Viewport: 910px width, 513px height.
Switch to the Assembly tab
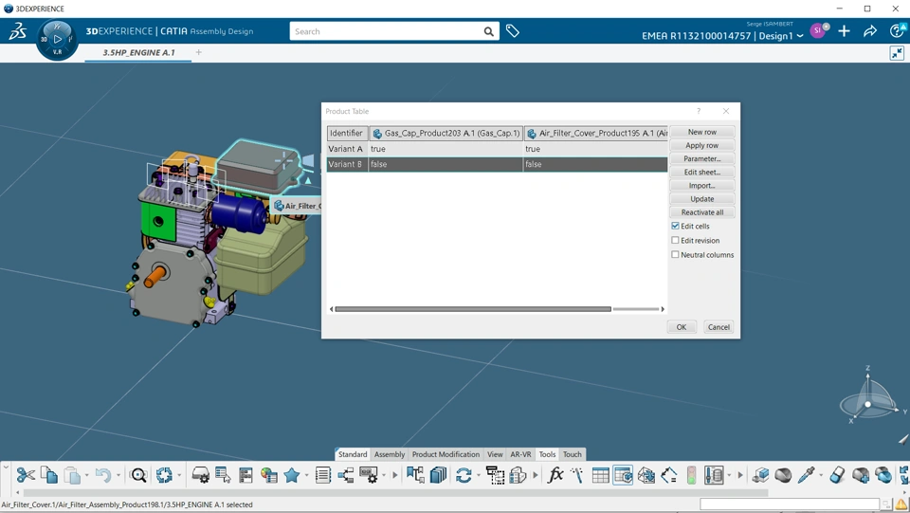[390, 454]
